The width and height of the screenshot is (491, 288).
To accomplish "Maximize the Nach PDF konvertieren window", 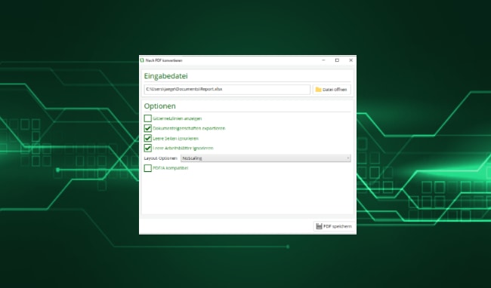I will 337,60.
